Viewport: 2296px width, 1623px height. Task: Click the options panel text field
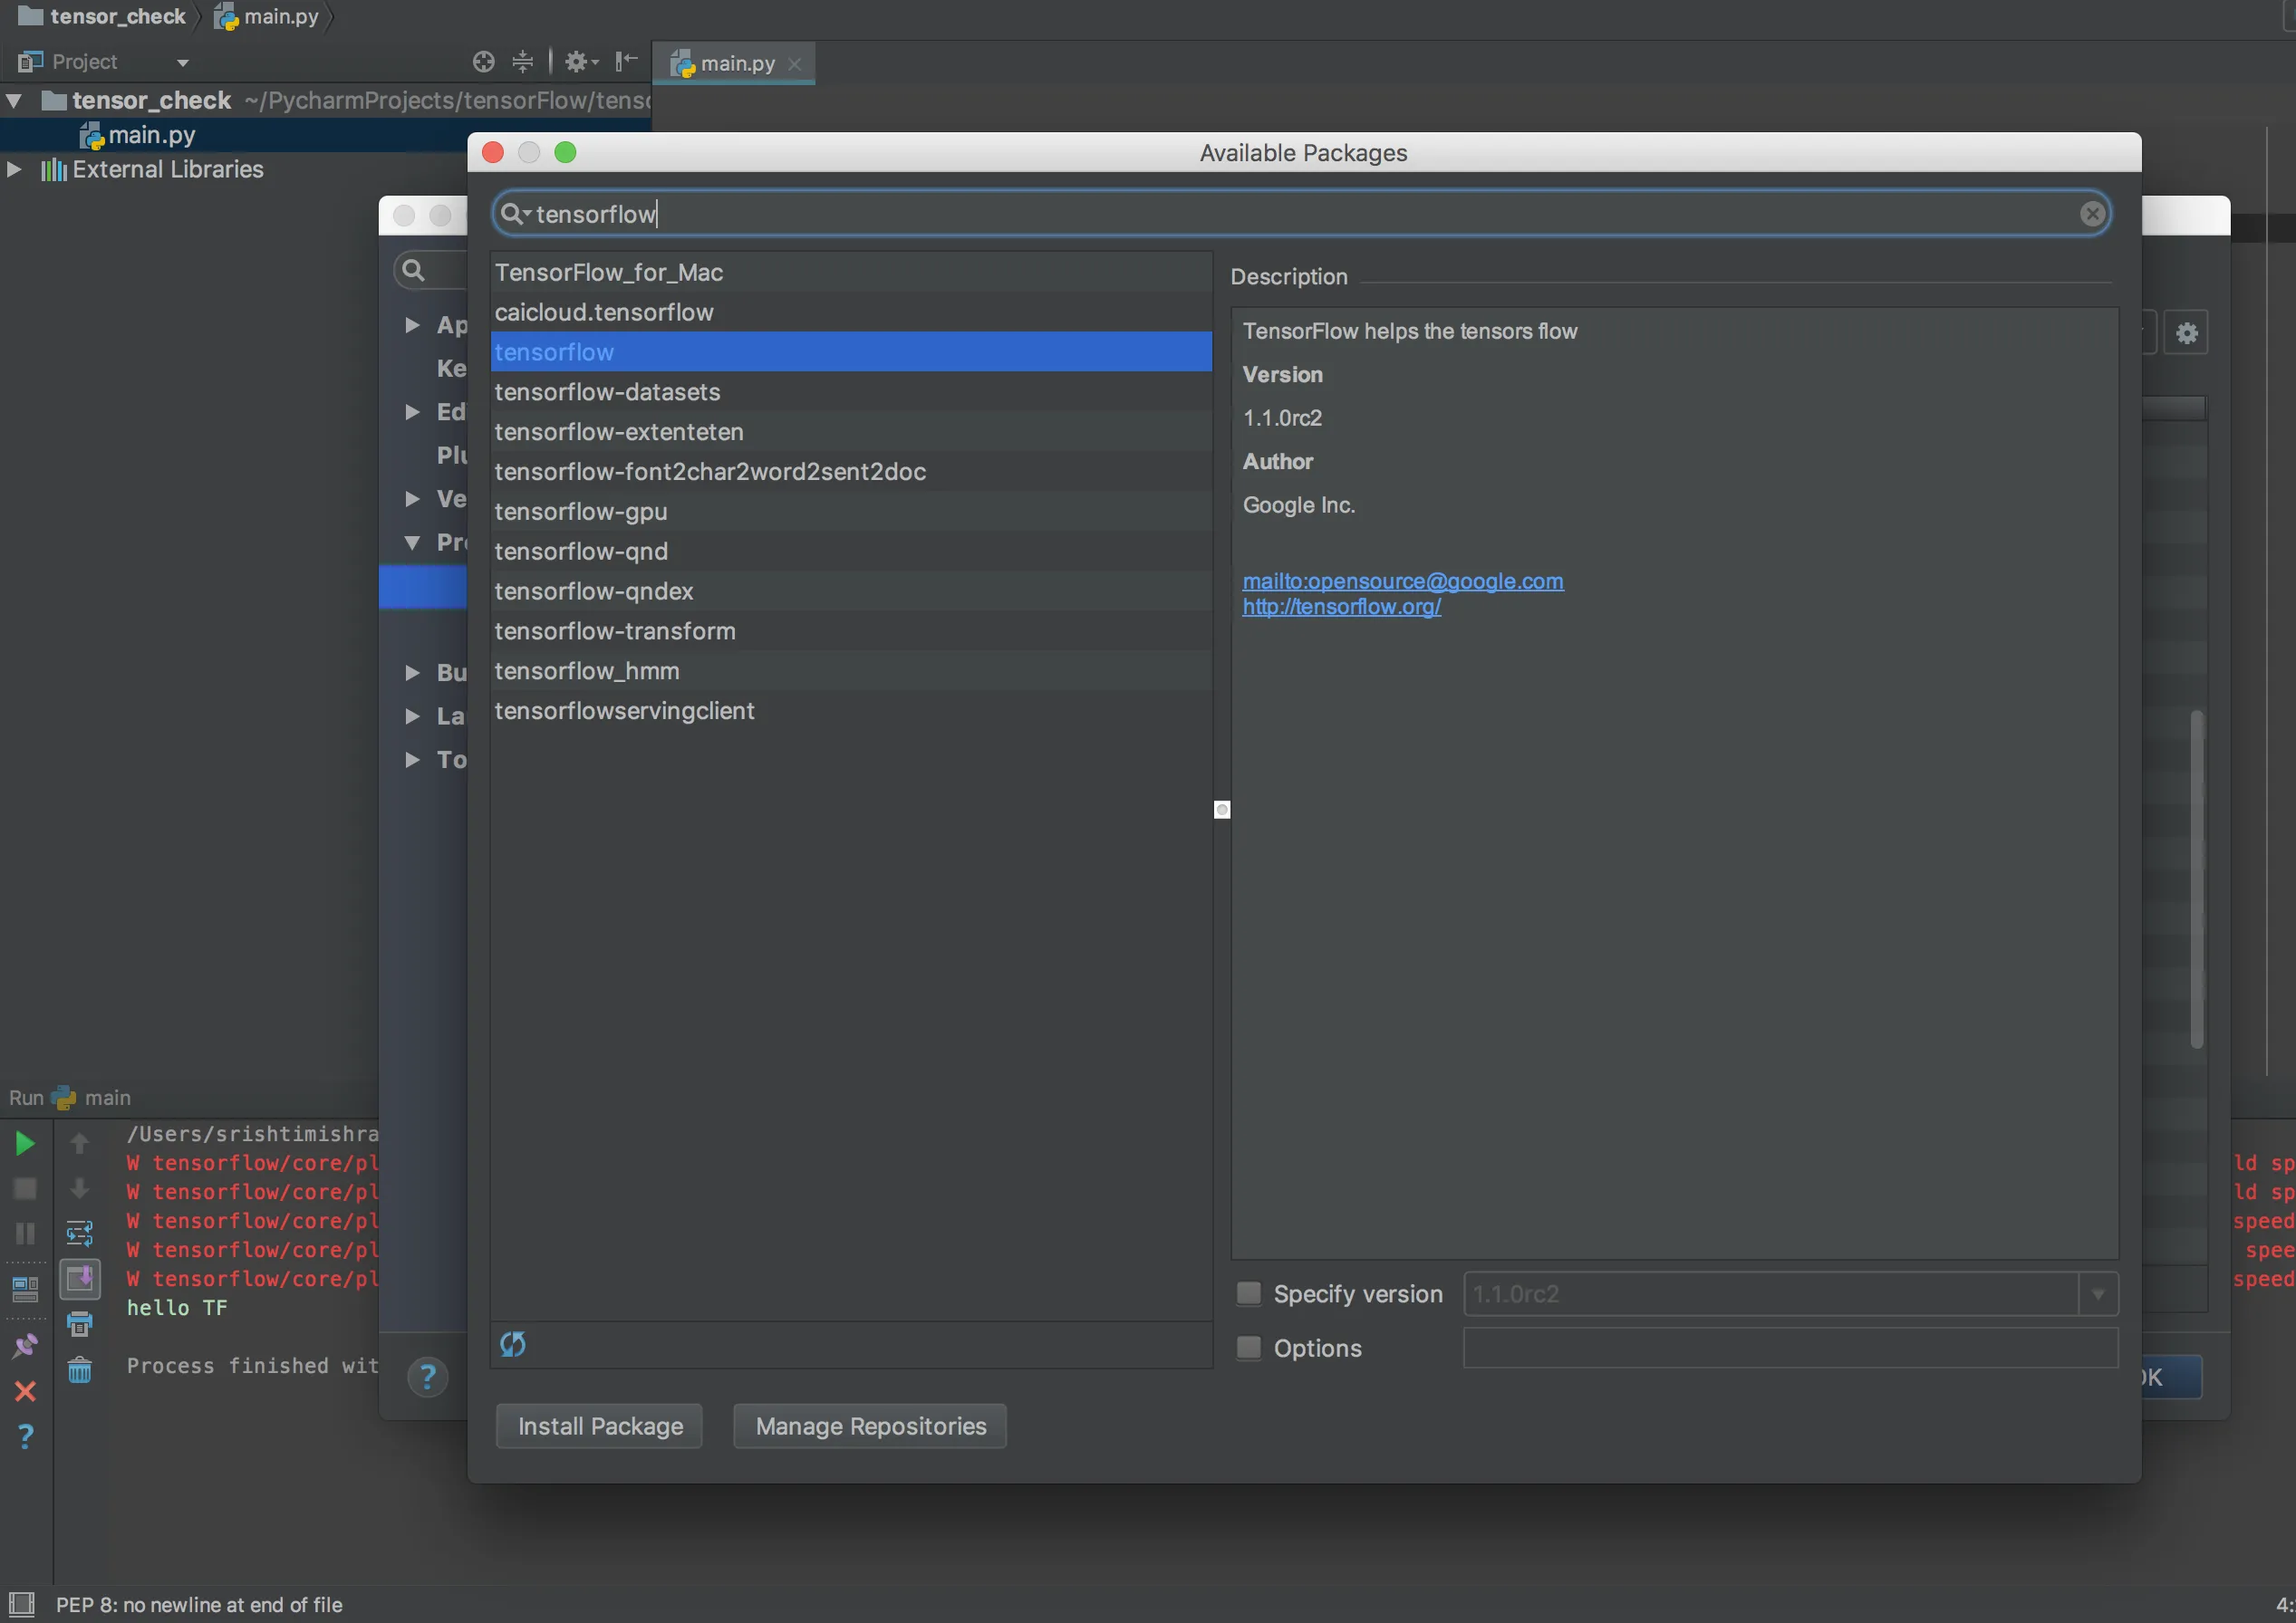[1789, 1347]
